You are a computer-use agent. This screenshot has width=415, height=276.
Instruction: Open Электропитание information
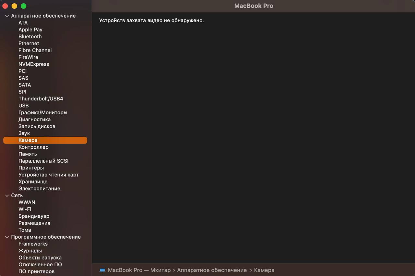coord(39,189)
